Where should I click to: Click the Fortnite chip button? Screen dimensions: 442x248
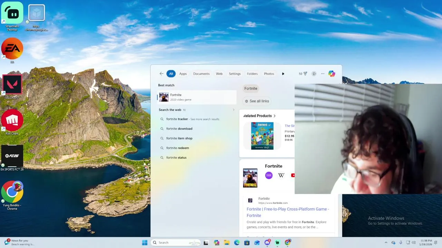[x=251, y=89]
